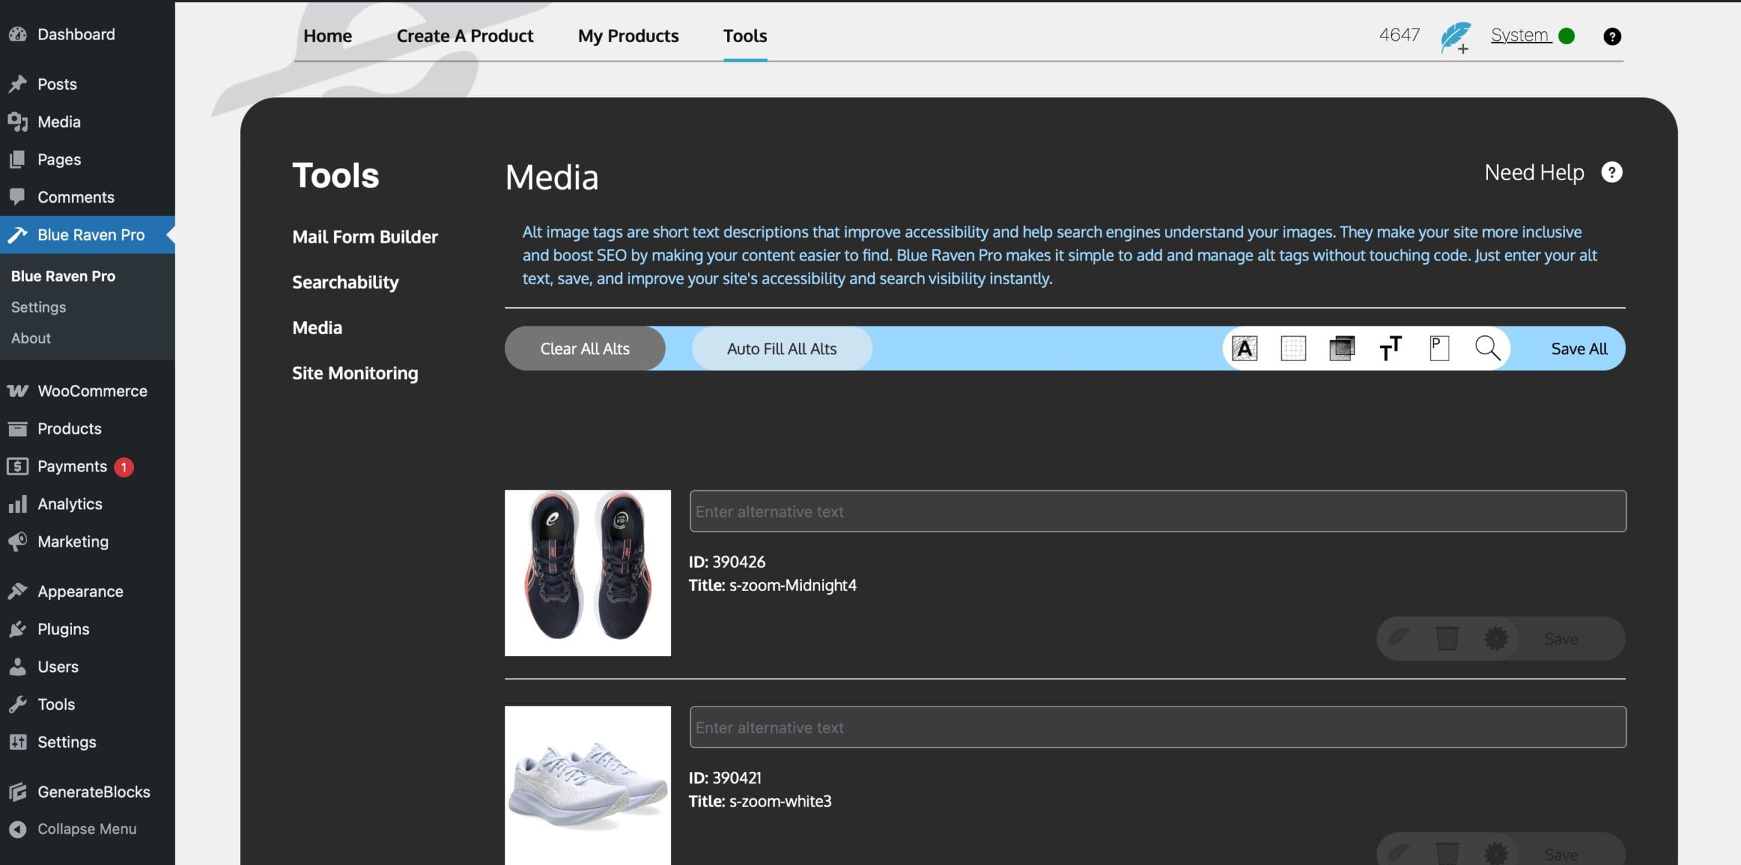The image size is (1741, 865).
Task: Click feather icon for s-zoom-Midnight4 image
Action: point(1398,639)
